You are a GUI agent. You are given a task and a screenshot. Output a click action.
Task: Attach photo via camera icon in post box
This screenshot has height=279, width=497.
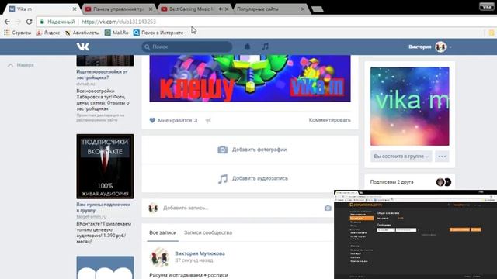click(x=328, y=208)
